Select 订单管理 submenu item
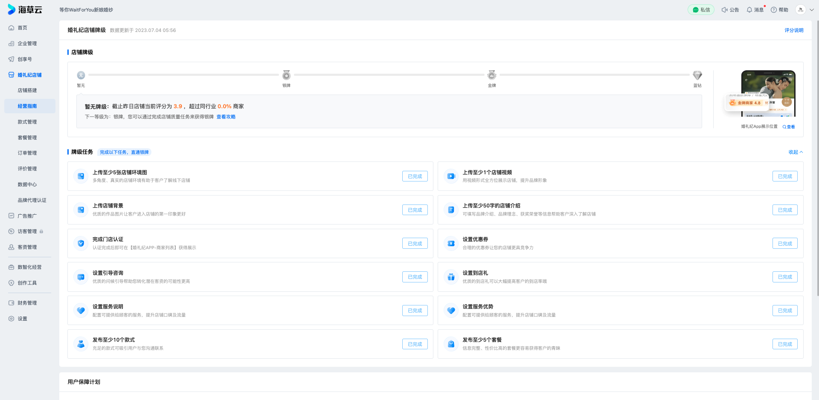 (27, 153)
